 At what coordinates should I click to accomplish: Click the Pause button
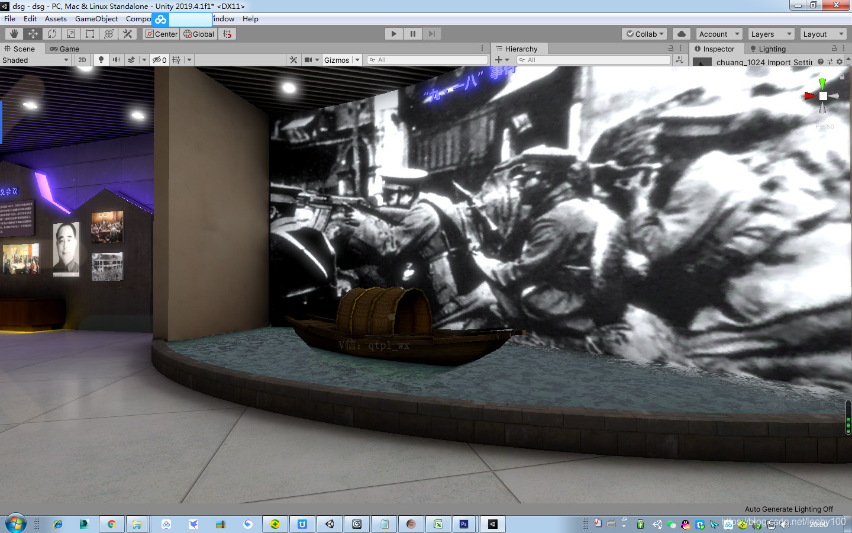point(413,34)
